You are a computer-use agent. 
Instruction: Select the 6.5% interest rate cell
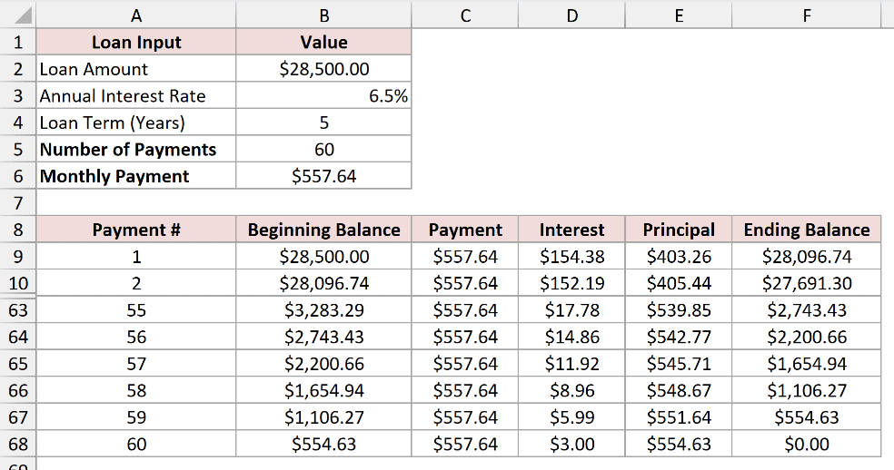[x=323, y=95]
